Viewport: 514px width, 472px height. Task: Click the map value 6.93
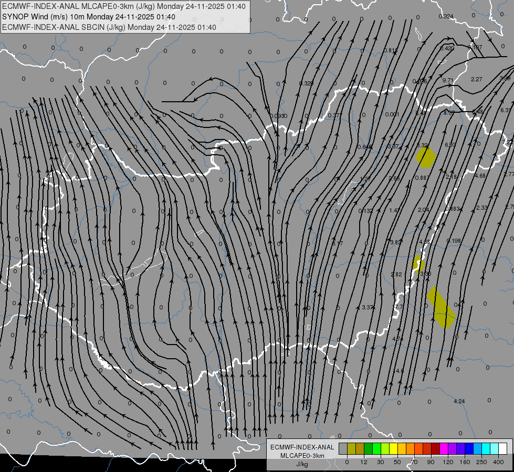[450, 144]
